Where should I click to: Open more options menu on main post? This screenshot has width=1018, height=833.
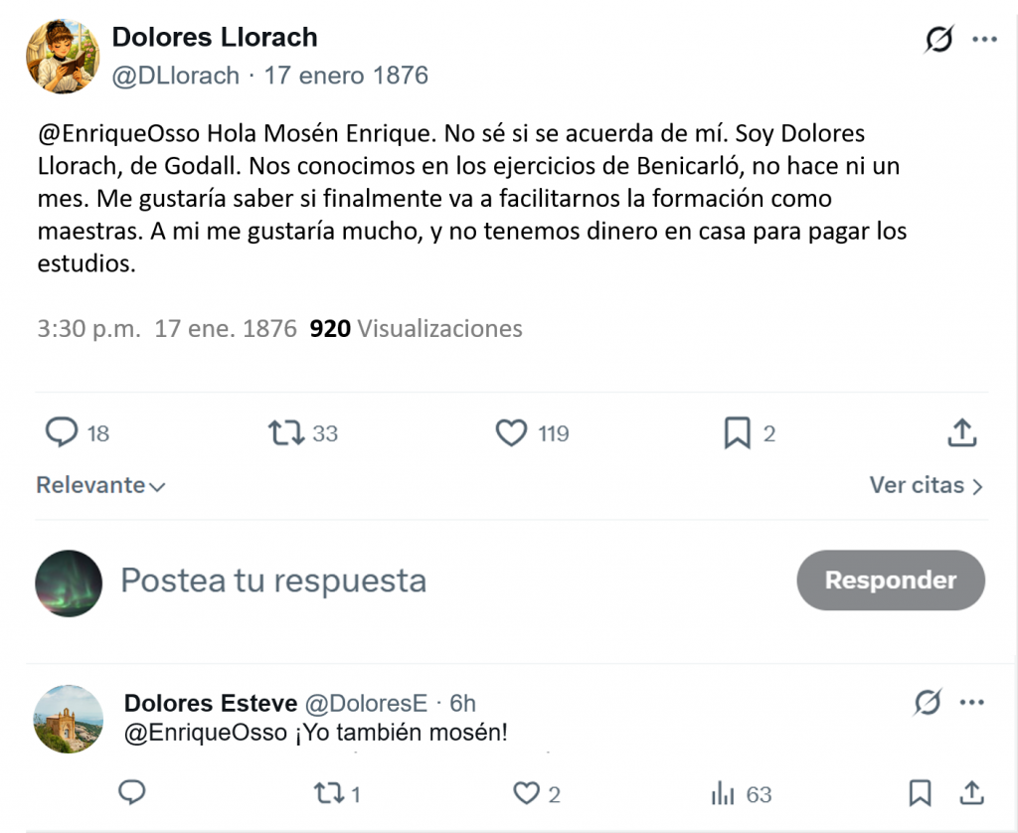click(x=984, y=40)
